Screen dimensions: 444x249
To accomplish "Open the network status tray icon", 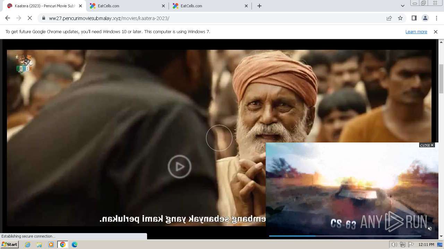I will point(402,245).
